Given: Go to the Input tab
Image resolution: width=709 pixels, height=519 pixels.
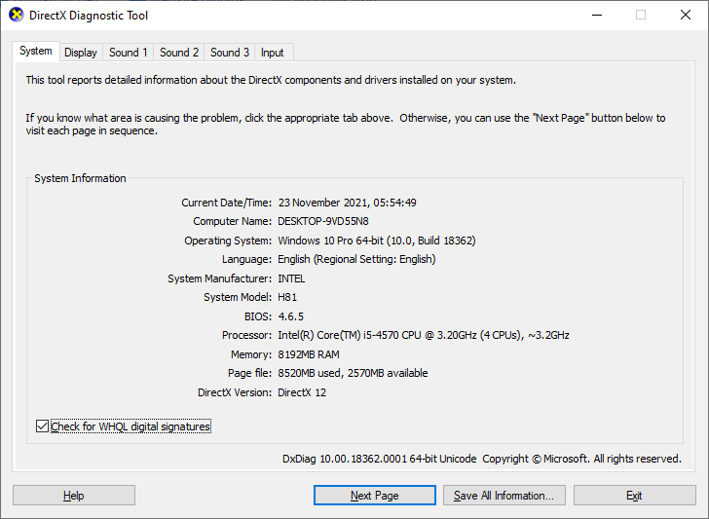Looking at the screenshot, I should (x=273, y=53).
